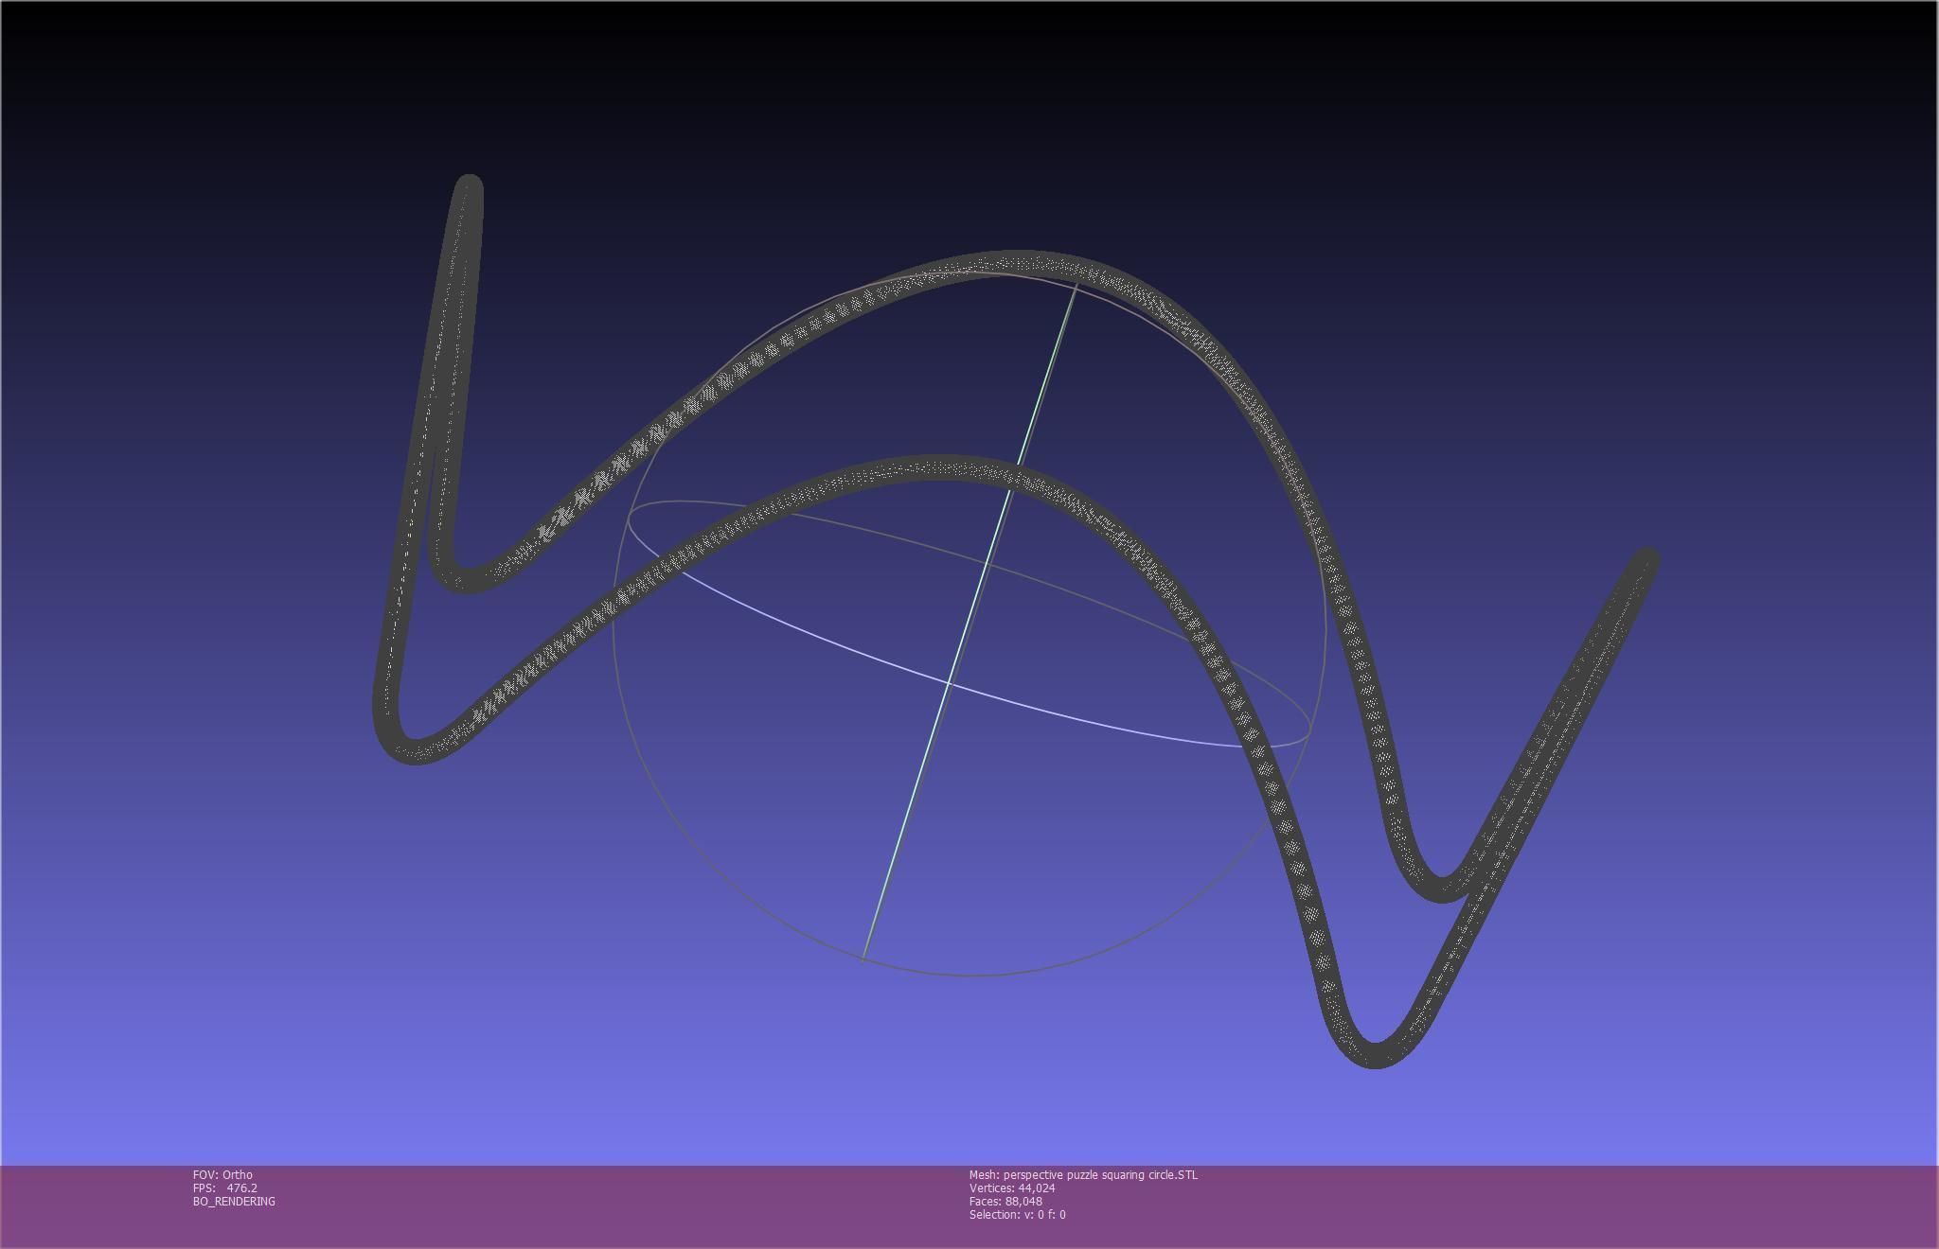1939x1249 pixels.
Task: Click the center where trackball axis crosses ellipse
Action: [x=949, y=681]
